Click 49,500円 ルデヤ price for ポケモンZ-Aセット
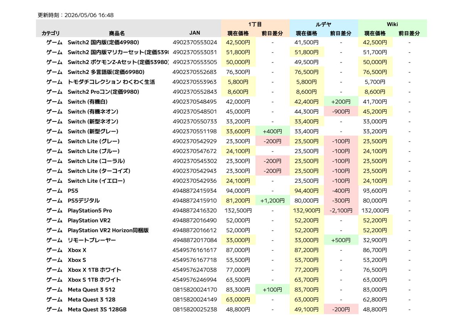Viewport: 463px width, 327px height. 308,62
